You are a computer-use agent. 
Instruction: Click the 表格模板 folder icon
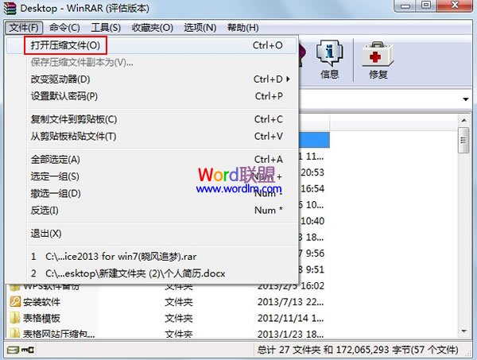click(14, 318)
